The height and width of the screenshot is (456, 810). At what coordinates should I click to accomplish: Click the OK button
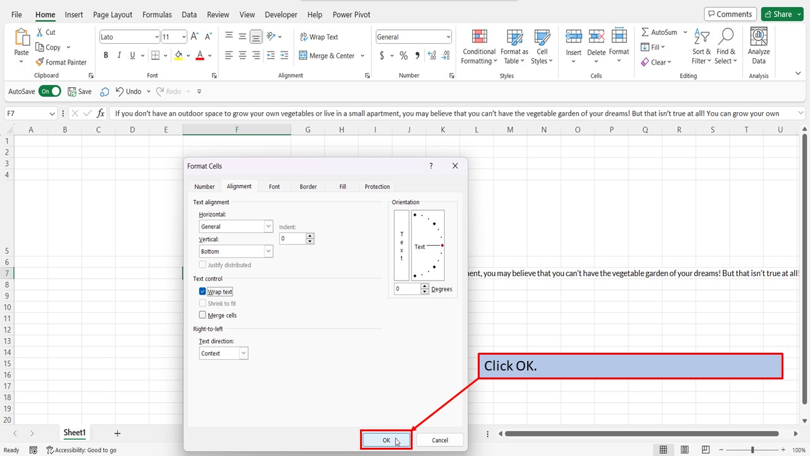coord(385,440)
